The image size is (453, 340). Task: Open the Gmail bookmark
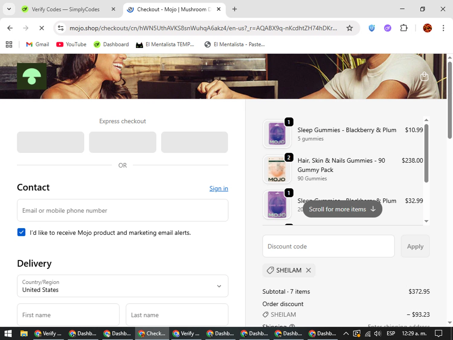point(37,44)
